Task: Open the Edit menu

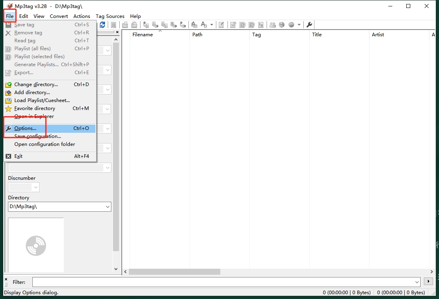Action: (x=24, y=16)
